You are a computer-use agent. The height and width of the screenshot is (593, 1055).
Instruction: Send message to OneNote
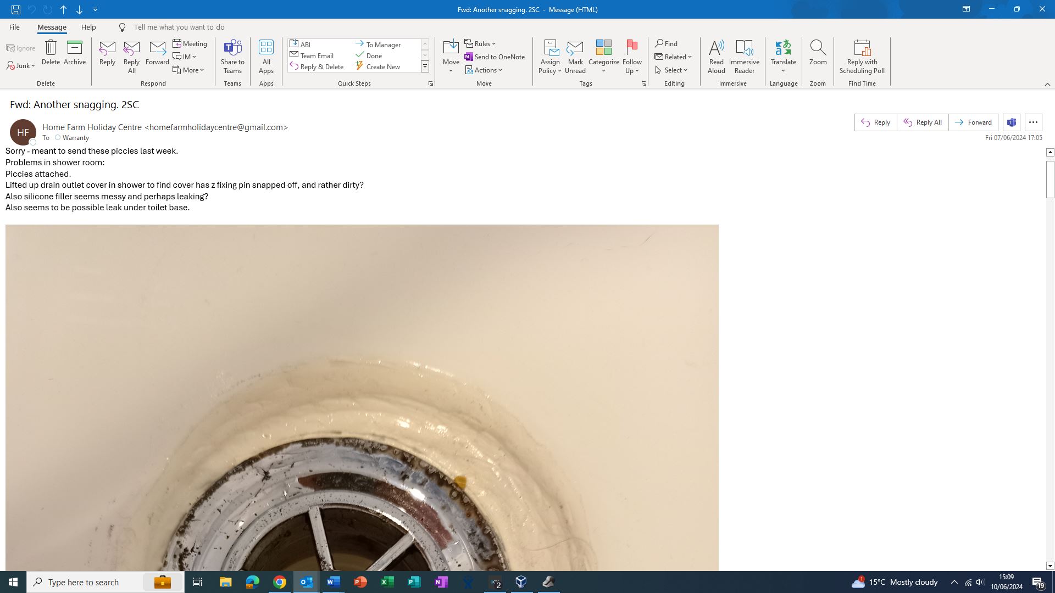point(495,57)
